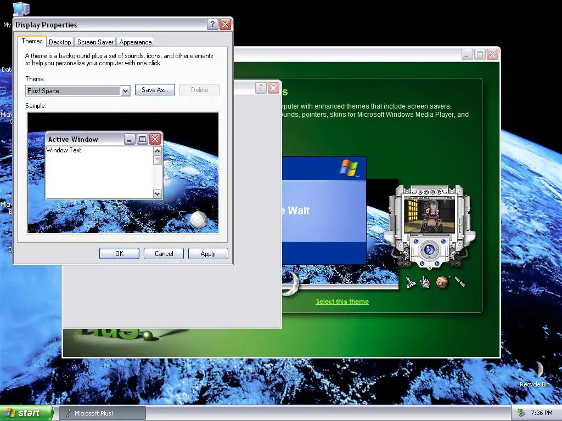Click the sample Active Window scroll up arrow

pos(158,151)
